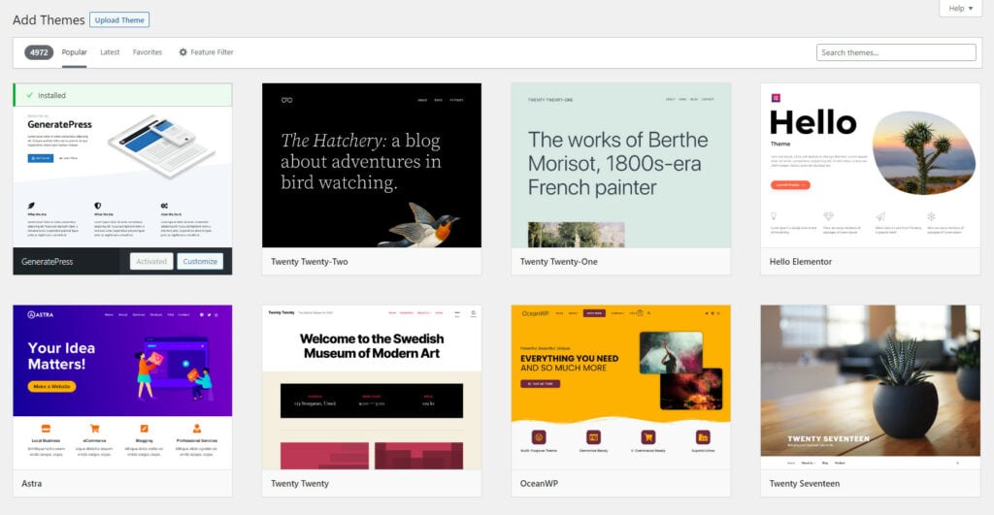Click the Installed checkmark icon
994x515 pixels.
click(29, 95)
